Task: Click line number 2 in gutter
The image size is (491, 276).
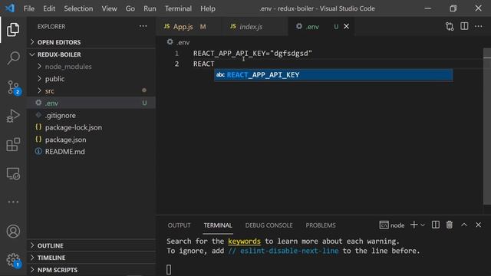Action: tap(177, 64)
